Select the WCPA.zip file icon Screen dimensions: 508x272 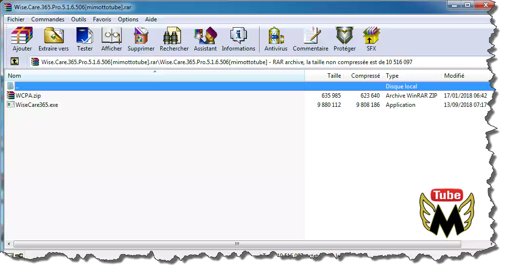pyautogui.click(x=11, y=95)
